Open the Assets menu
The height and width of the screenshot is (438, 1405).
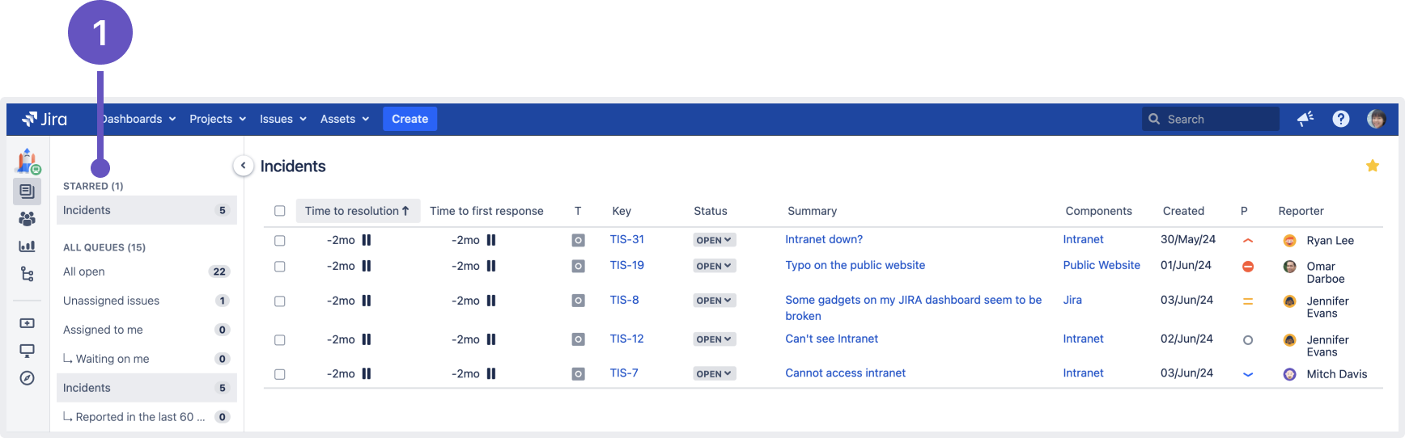[344, 119]
